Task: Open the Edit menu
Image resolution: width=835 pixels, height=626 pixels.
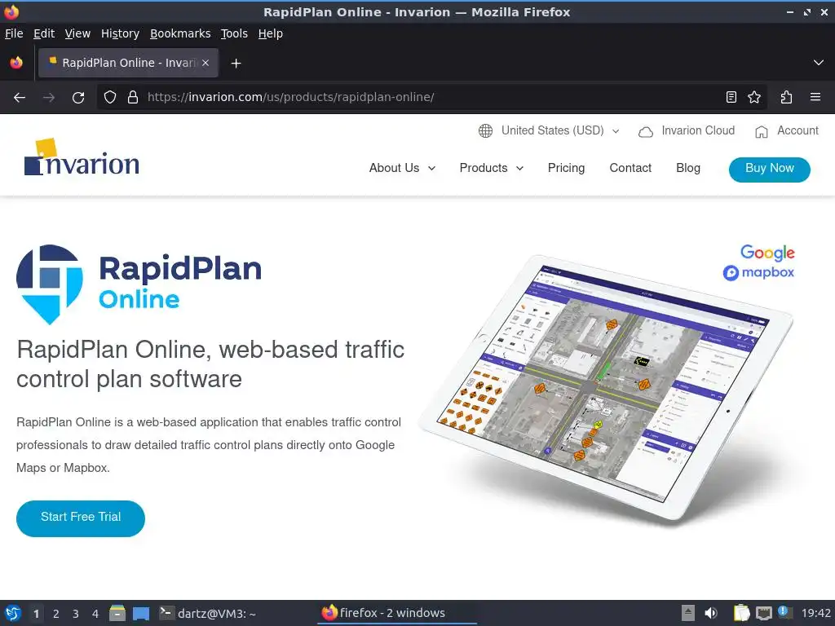Action: click(44, 33)
